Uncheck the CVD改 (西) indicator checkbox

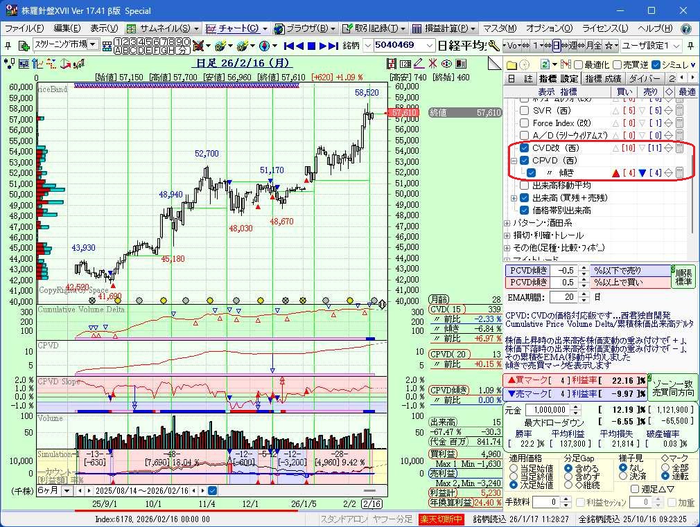(x=525, y=148)
